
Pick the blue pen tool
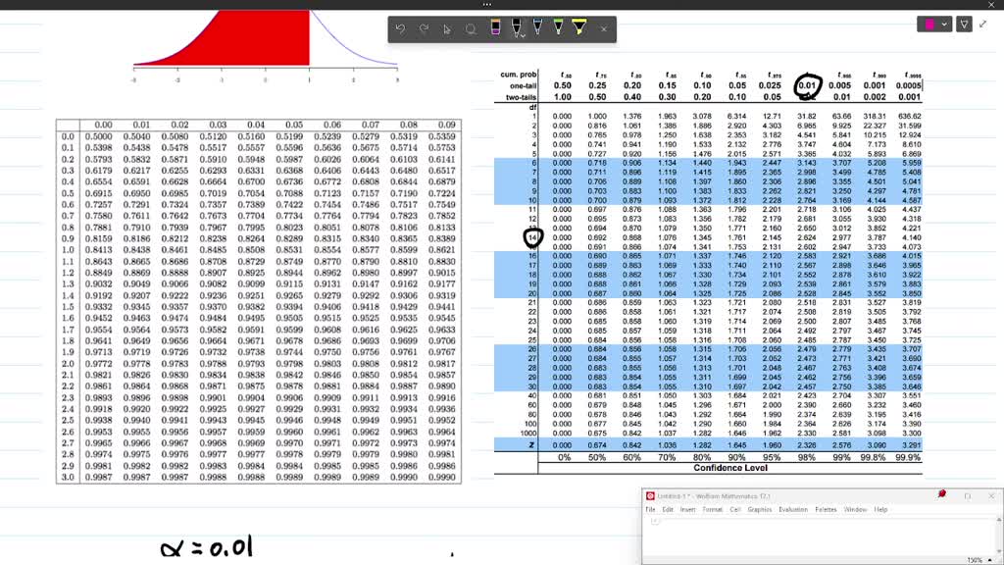(x=537, y=28)
